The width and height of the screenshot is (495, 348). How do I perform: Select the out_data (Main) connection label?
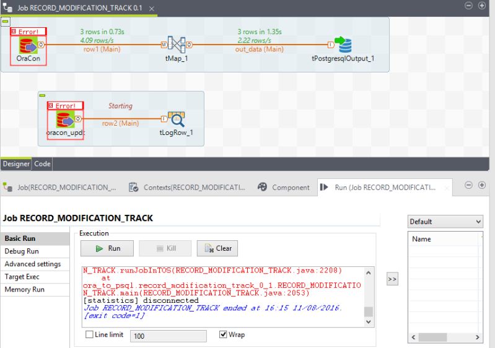pos(259,49)
